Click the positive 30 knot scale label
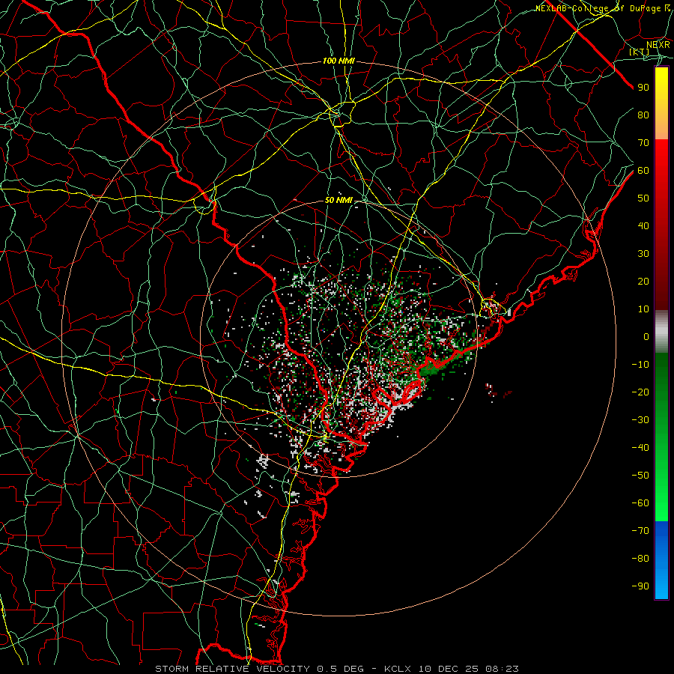The height and width of the screenshot is (674, 674). [643, 254]
